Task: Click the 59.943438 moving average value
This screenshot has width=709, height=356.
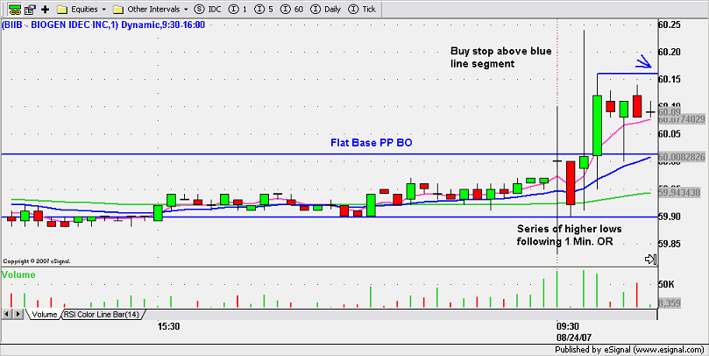Action: pos(679,193)
